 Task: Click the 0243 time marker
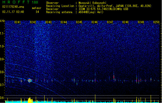[x=48, y=22]
